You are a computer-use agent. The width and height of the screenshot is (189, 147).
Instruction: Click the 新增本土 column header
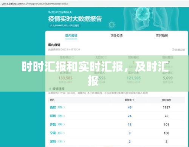tap(130, 100)
